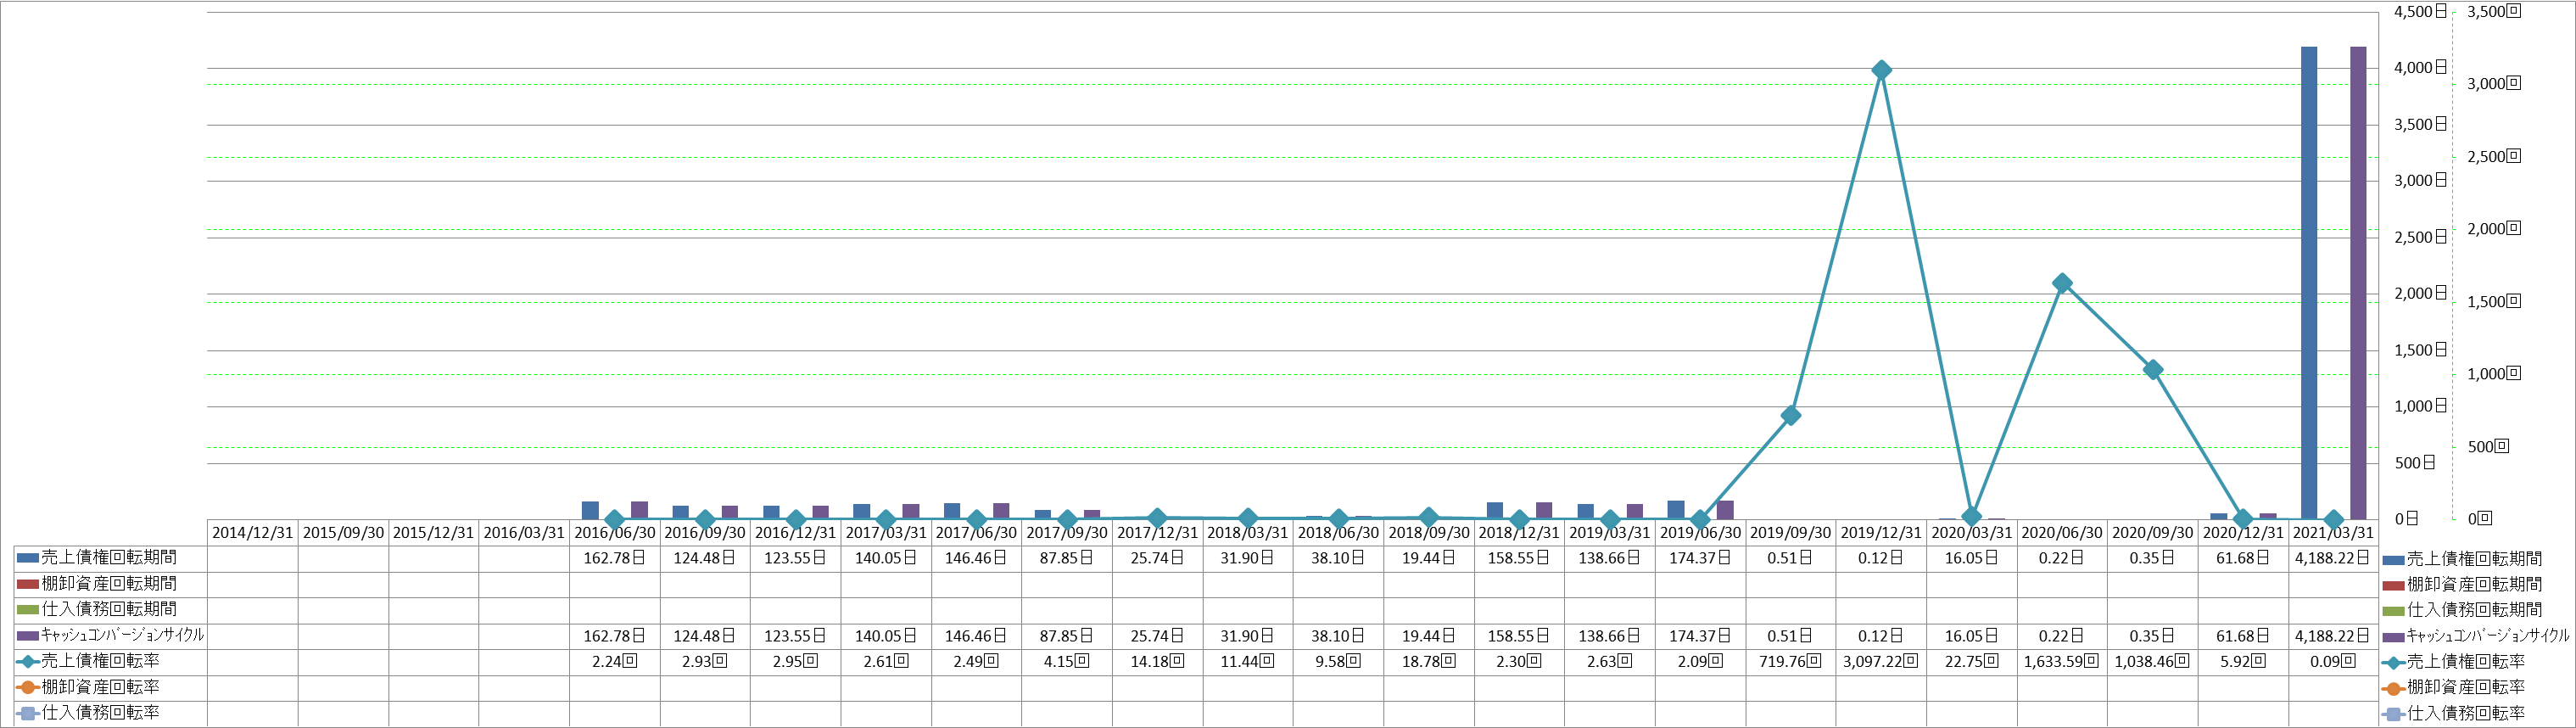Click the 2.24回 cell under 2016/06/30
The height and width of the screenshot is (728, 2576).
click(614, 662)
